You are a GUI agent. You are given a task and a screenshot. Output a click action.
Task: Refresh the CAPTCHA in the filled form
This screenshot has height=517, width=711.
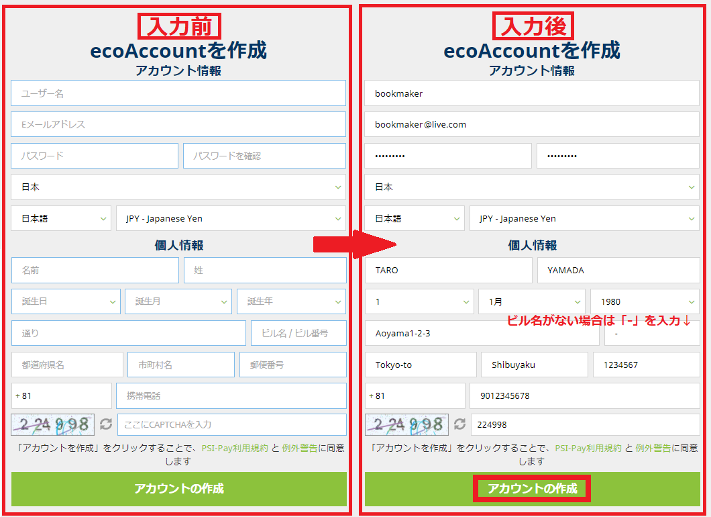pyautogui.click(x=459, y=424)
